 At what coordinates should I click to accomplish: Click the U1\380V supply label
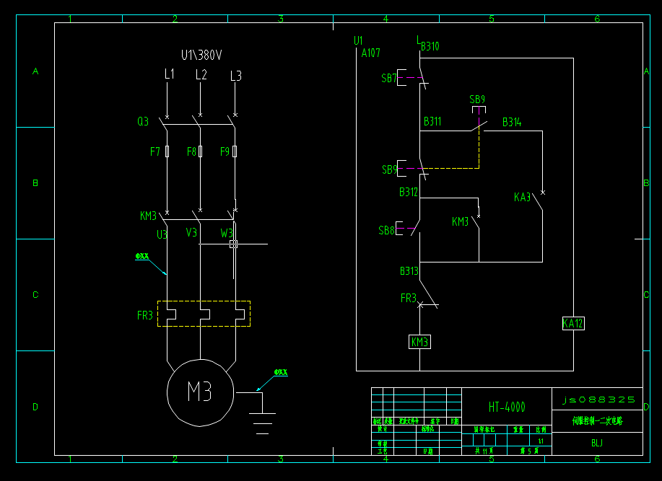tap(201, 56)
